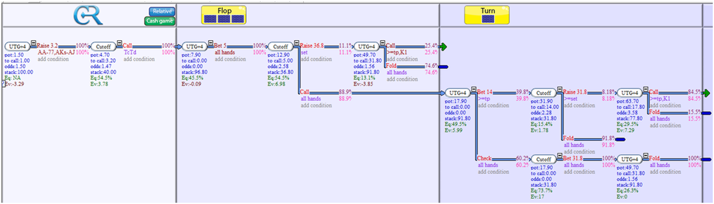Click the blue end marker after Fold 74.6%
Viewport: 714px width, 204px height.
[442, 67]
